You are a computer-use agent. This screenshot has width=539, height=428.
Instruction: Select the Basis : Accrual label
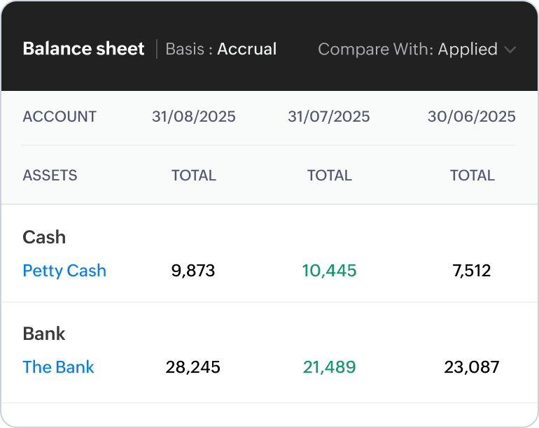[221, 50]
